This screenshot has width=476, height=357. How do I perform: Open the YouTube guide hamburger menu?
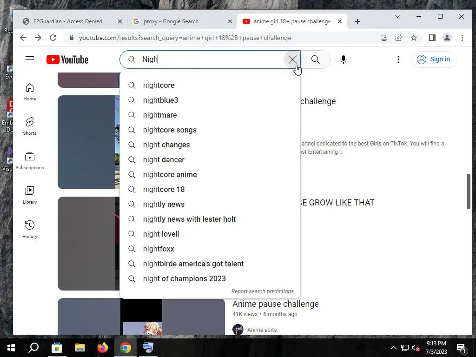(29, 59)
